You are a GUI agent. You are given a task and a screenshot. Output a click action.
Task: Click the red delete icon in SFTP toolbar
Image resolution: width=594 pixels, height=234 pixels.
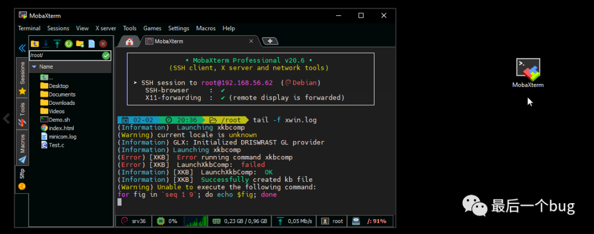click(x=103, y=43)
